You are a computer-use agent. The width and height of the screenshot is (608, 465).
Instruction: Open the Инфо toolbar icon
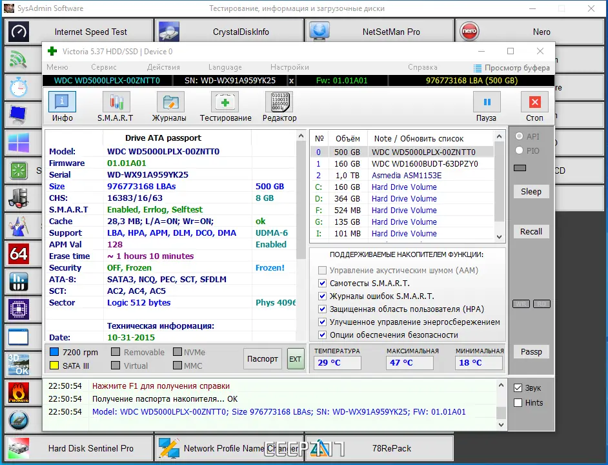click(x=62, y=102)
